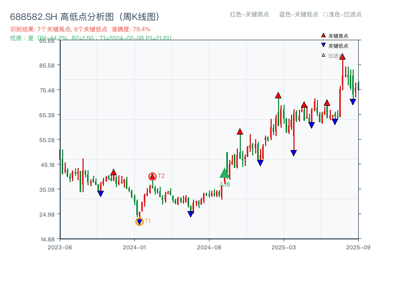Viewport: 398px width, 298px height.
Task: Click blue key-low marker near 33 in autumn 2023
Action: pyautogui.click(x=100, y=194)
